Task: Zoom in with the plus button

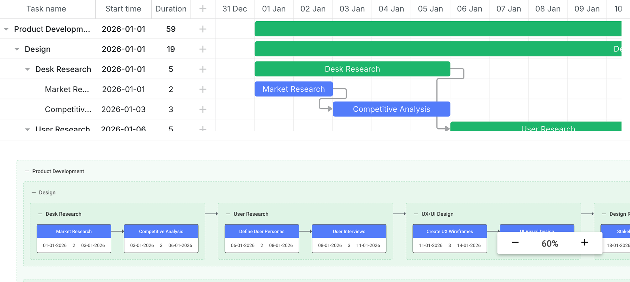Action: click(584, 243)
